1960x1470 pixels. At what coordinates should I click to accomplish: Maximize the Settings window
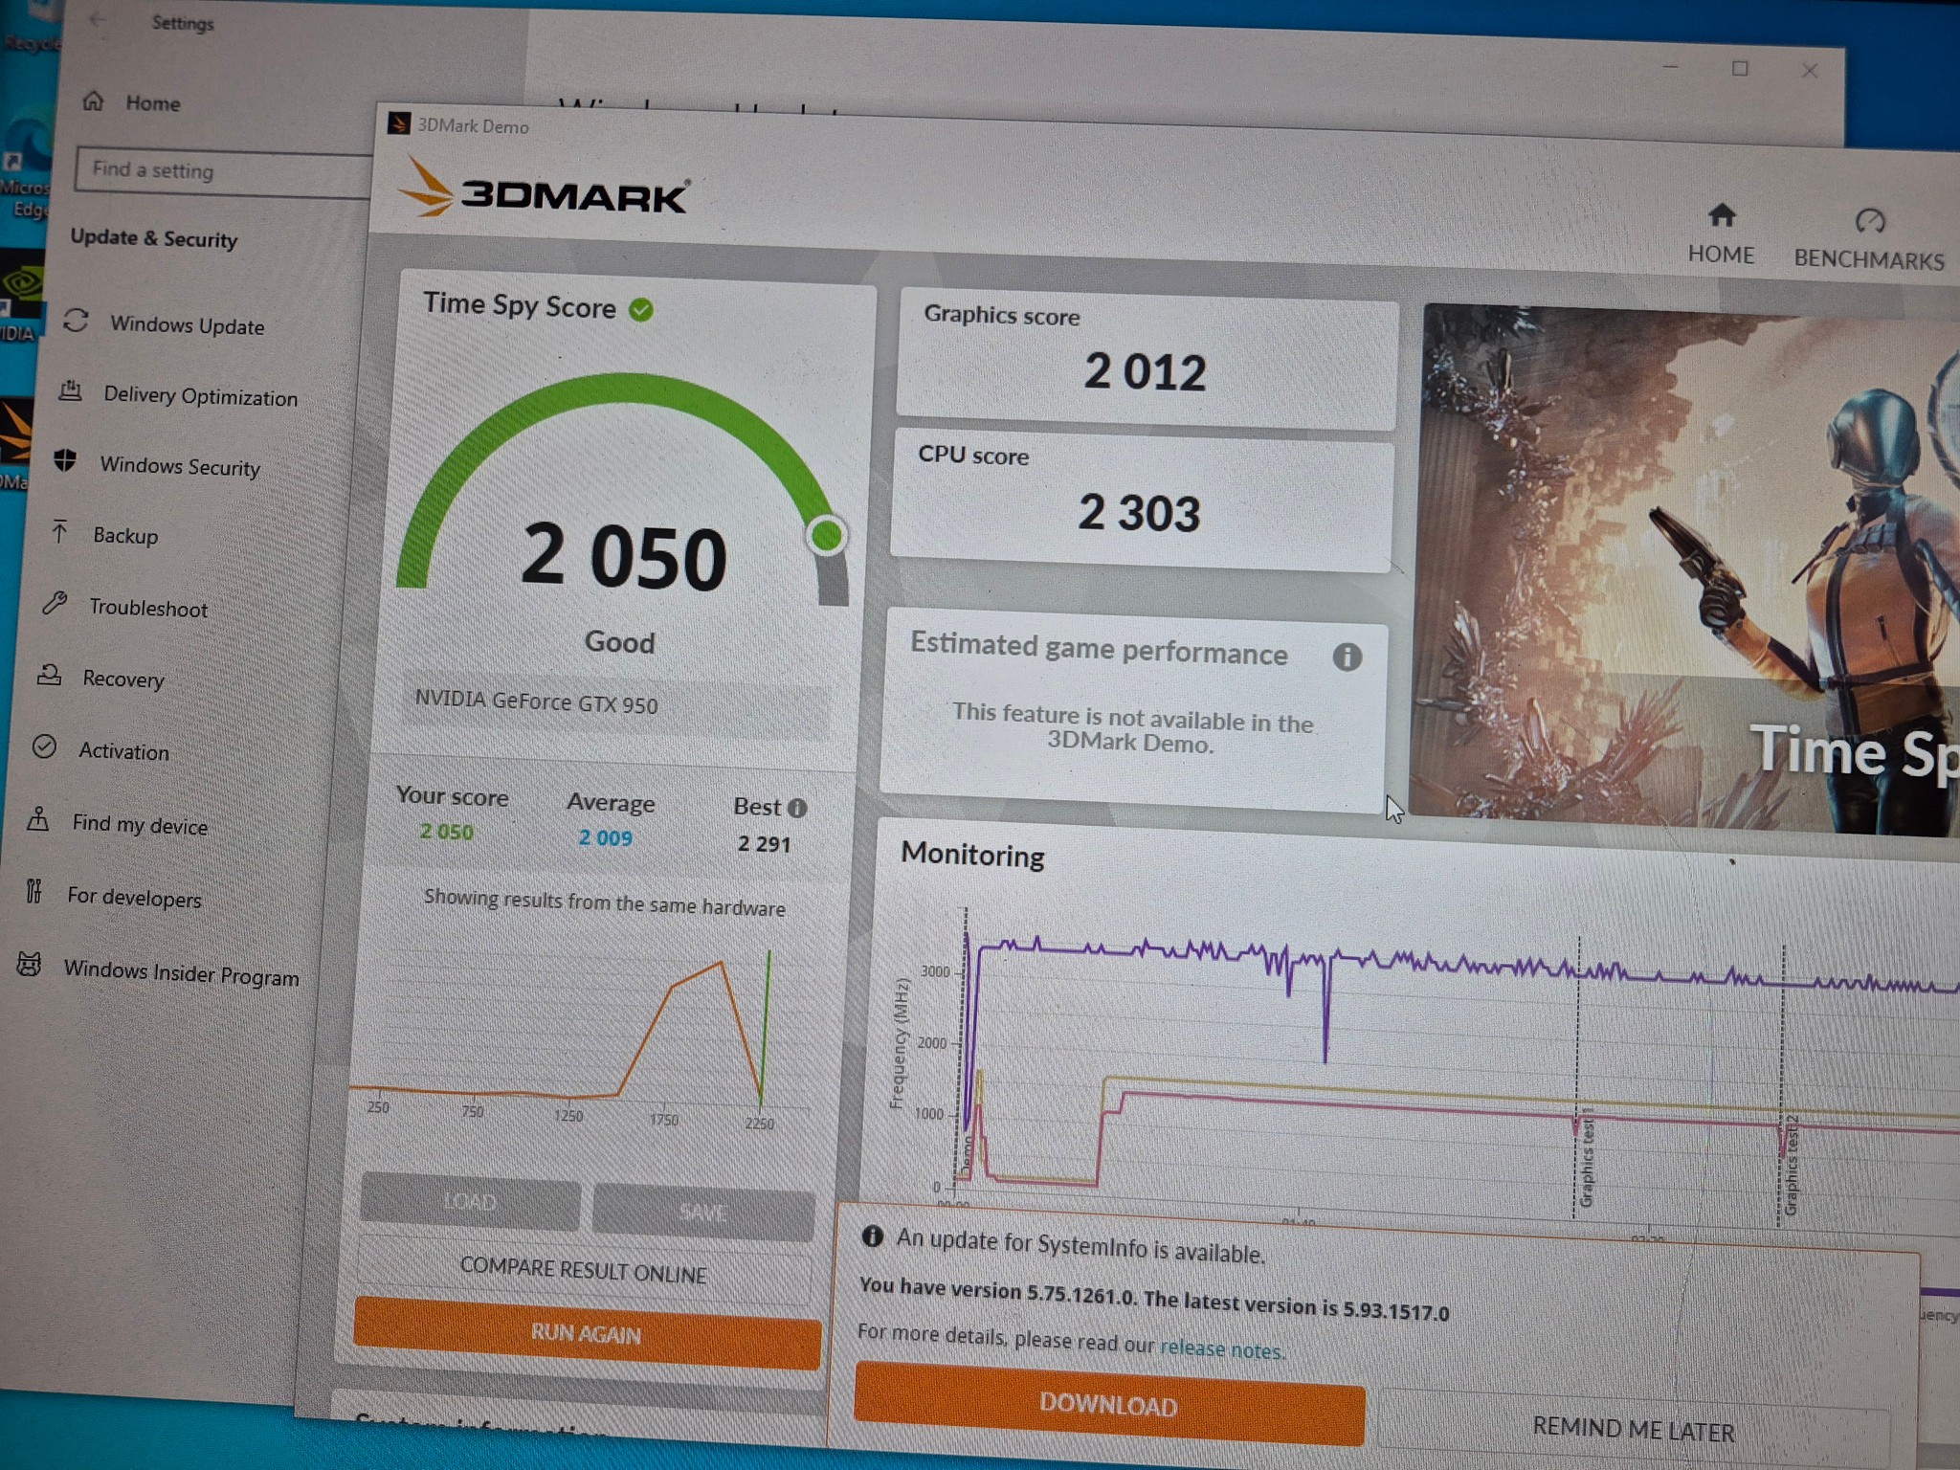pos(1740,68)
